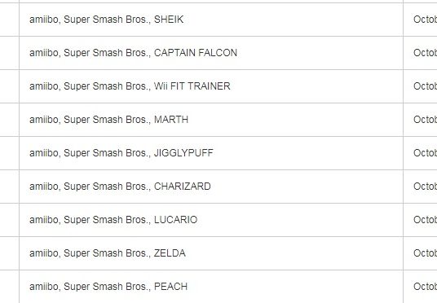This screenshot has height=303, width=437.
Task: Click the date cell of JIGGLYPUFF row
Action: 420,153
